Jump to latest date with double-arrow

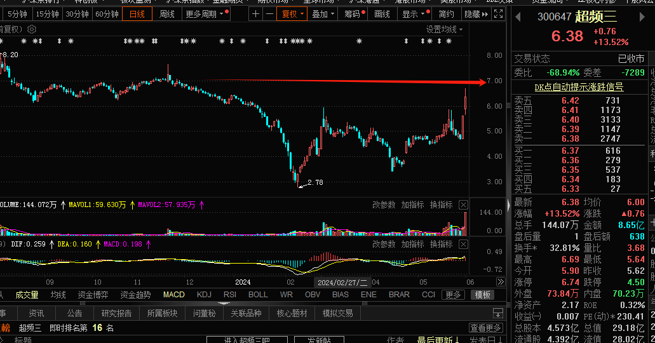(501, 282)
